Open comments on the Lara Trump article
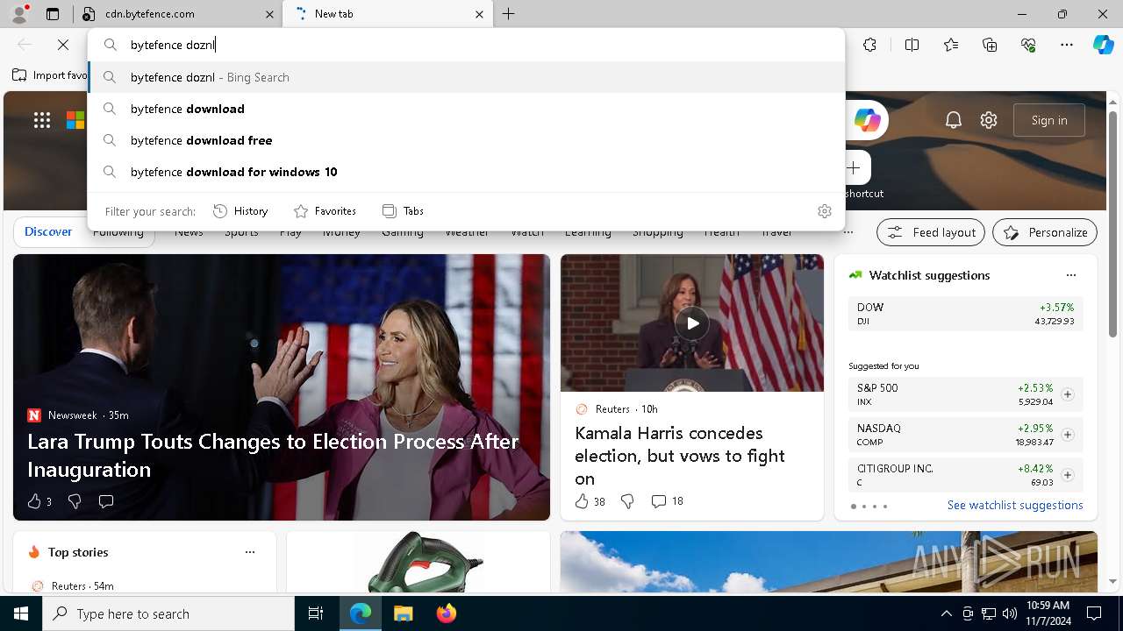This screenshot has height=631, width=1123. [106, 501]
